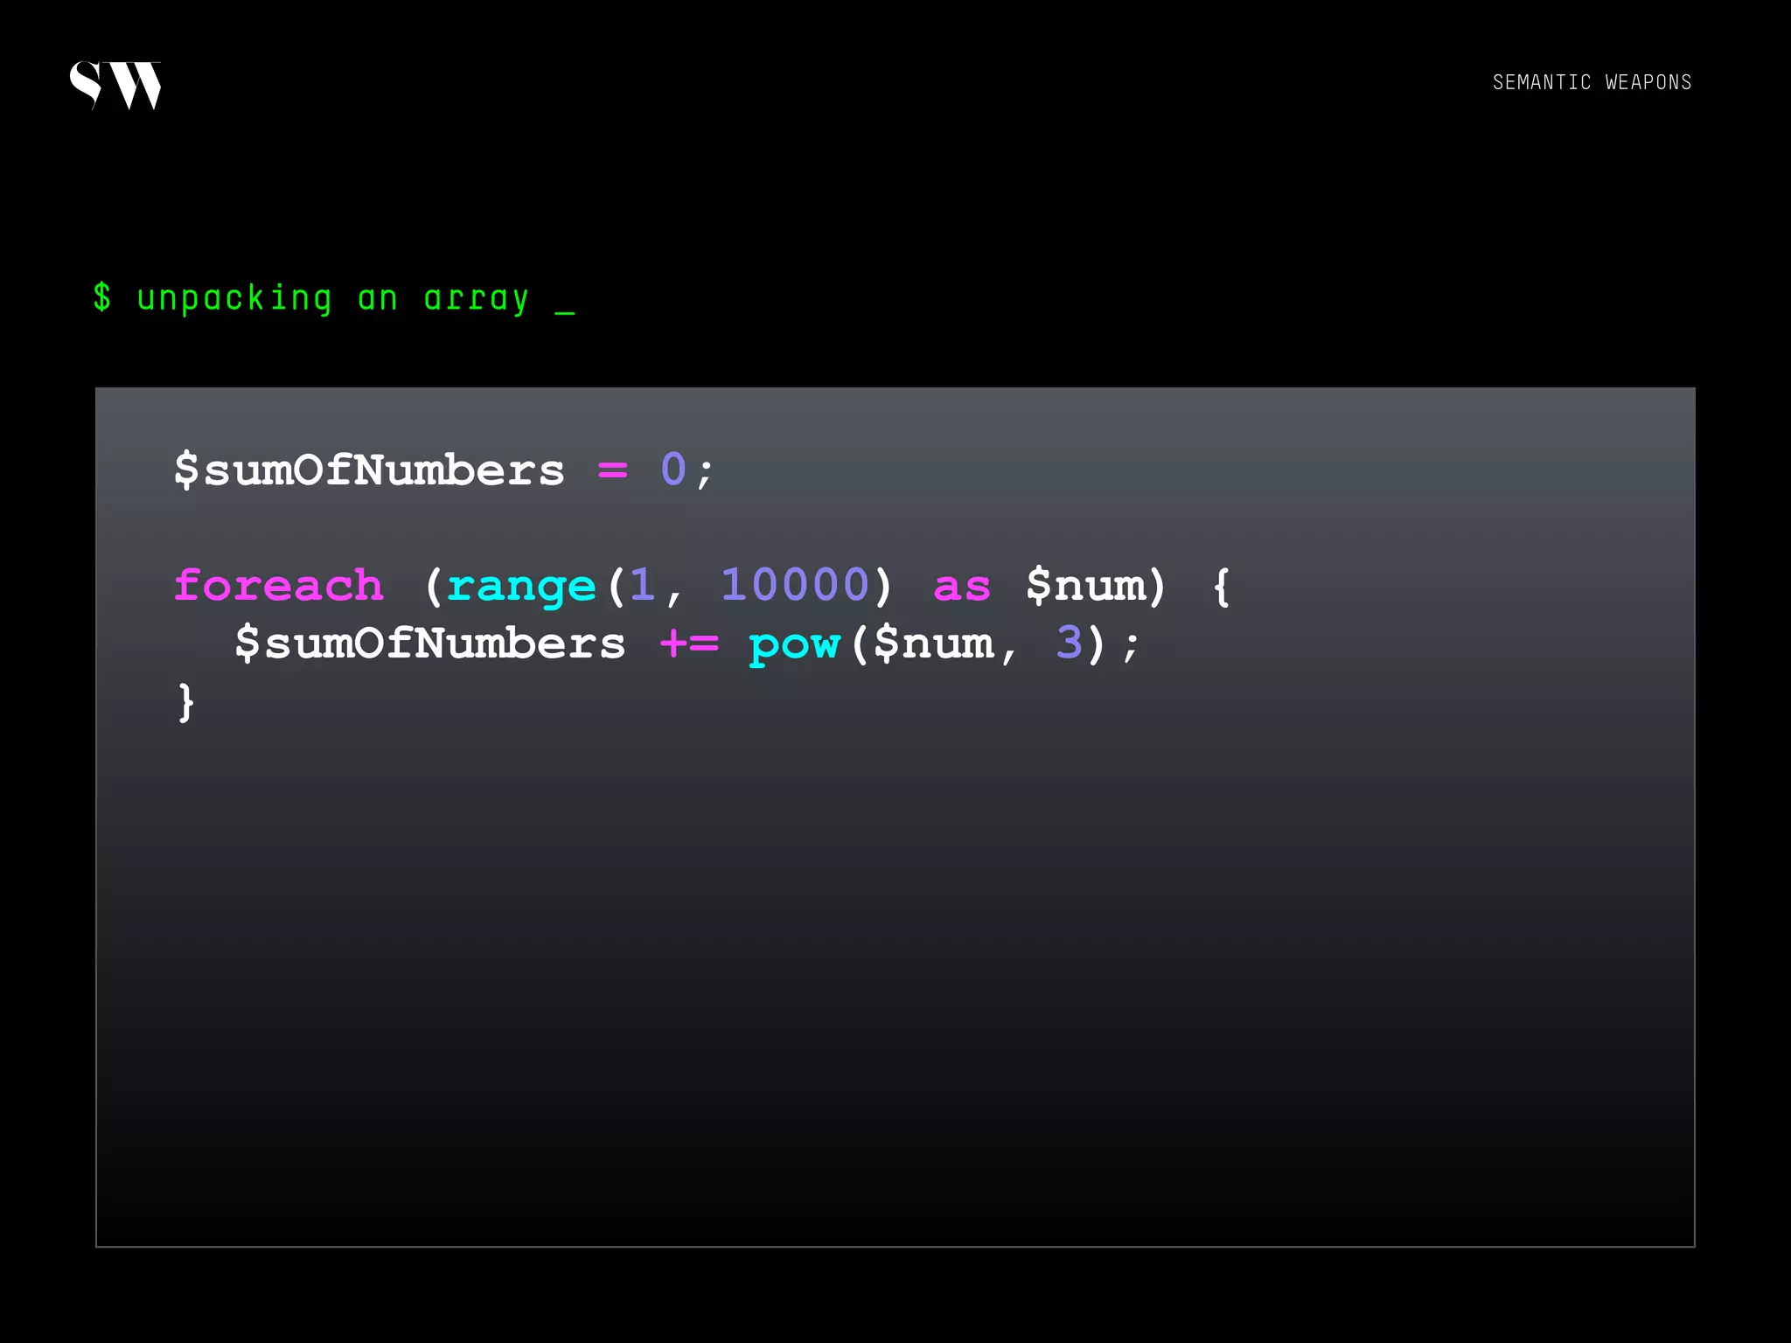Click the 'pow' function name

[x=794, y=646]
